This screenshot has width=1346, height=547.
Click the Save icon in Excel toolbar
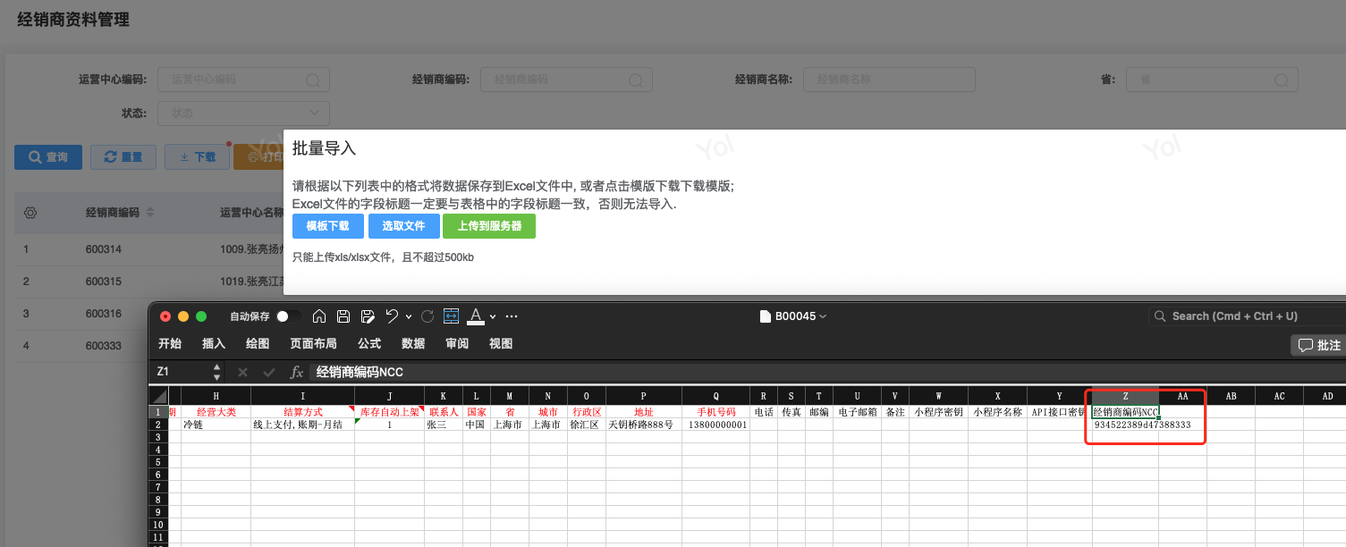[343, 316]
